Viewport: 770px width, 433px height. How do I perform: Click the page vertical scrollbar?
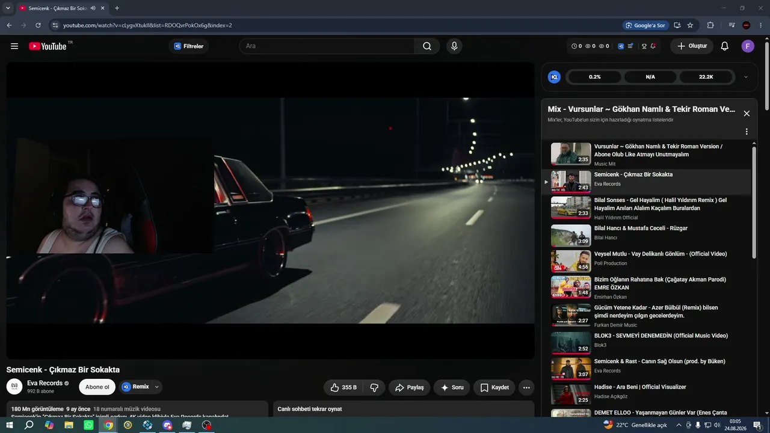pyautogui.click(x=766, y=75)
